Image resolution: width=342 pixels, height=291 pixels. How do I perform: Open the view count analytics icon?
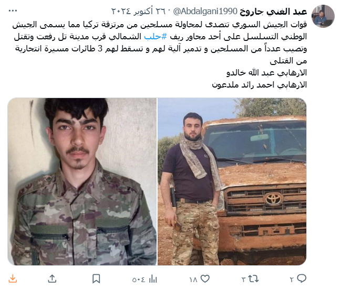[x=153, y=279]
